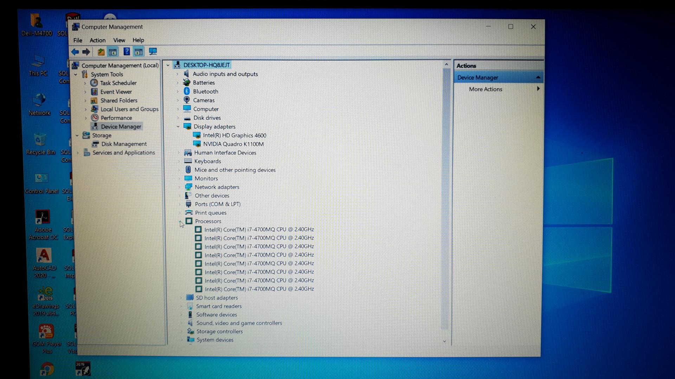Open the Action menu
675x379 pixels.
[x=97, y=40]
